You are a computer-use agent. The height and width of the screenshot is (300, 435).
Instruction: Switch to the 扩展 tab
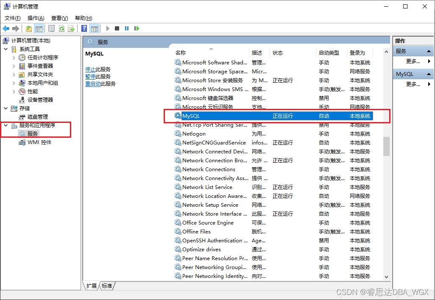(x=91, y=286)
